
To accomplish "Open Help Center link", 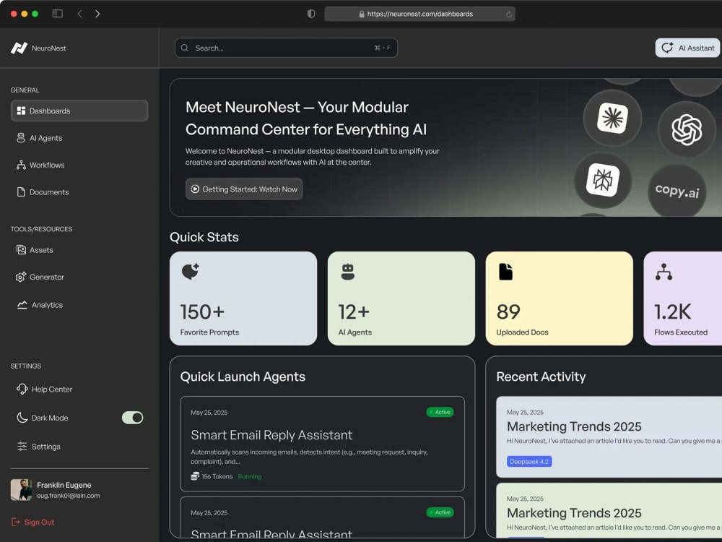I will click(x=52, y=389).
